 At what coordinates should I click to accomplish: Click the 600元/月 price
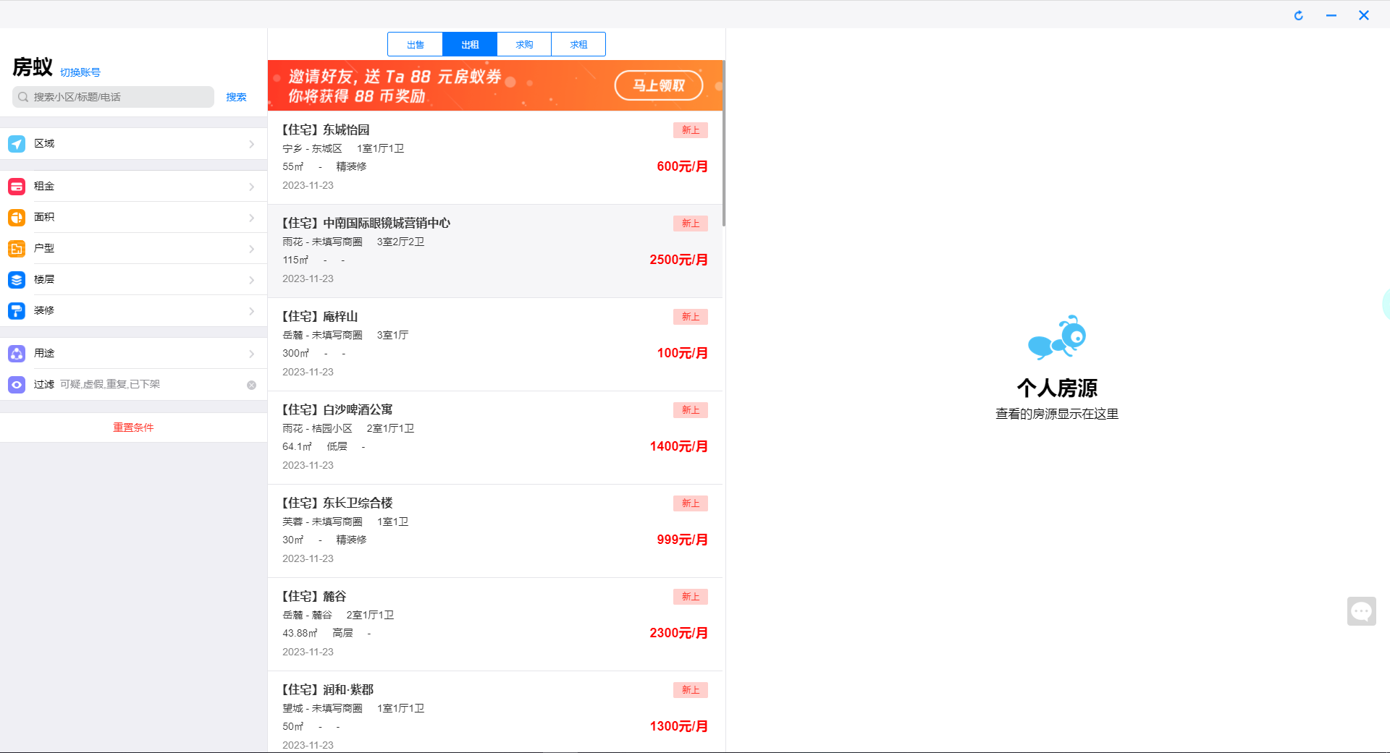point(682,166)
